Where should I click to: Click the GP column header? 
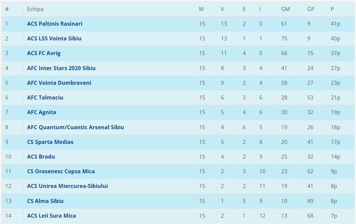311,9
